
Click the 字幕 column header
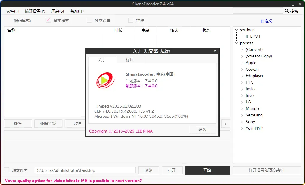click(145, 30)
